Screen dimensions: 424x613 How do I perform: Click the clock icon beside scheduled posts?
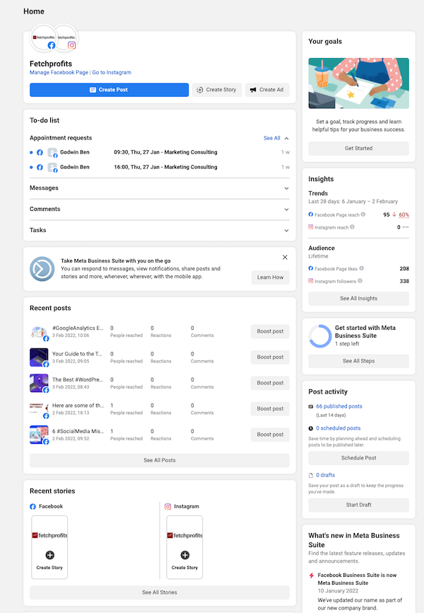click(x=311, y=428)
